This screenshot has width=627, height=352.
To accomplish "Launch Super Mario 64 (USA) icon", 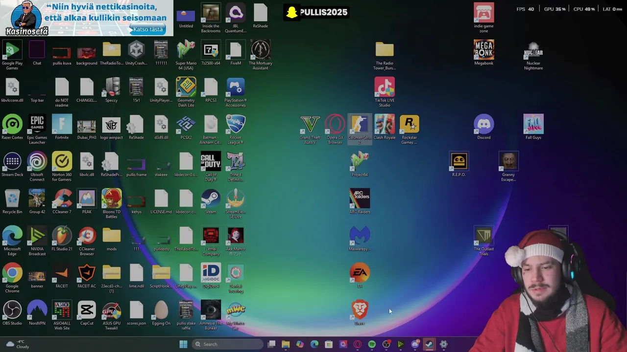I will point(186,55).
